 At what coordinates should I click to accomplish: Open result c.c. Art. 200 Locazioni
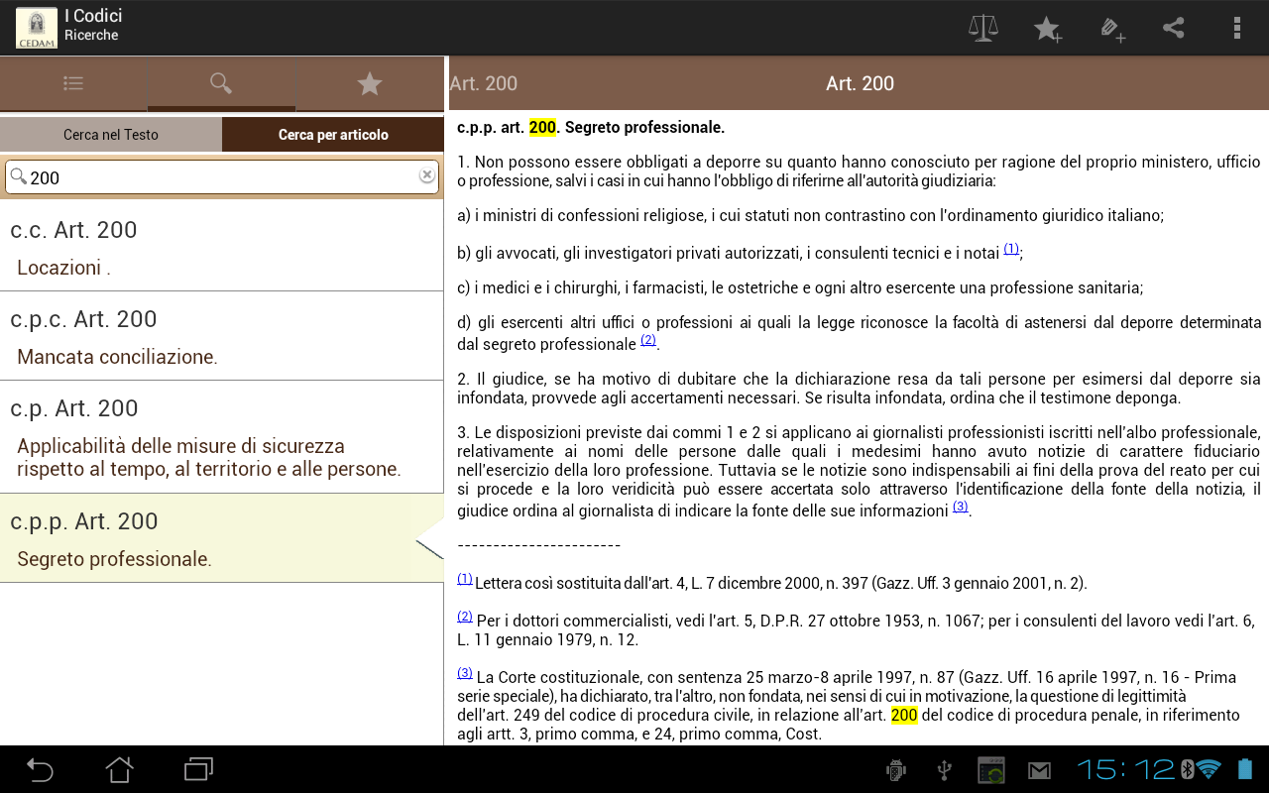pyautogui.click(x=222, y=248)
